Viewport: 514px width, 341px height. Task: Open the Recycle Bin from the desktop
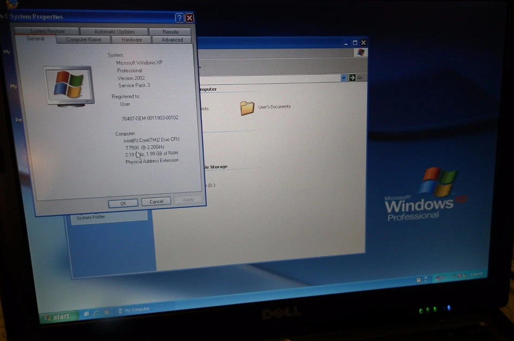(18, 119)
